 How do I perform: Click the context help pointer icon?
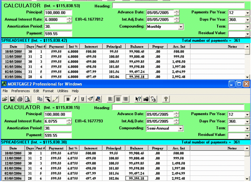point(138,99)
